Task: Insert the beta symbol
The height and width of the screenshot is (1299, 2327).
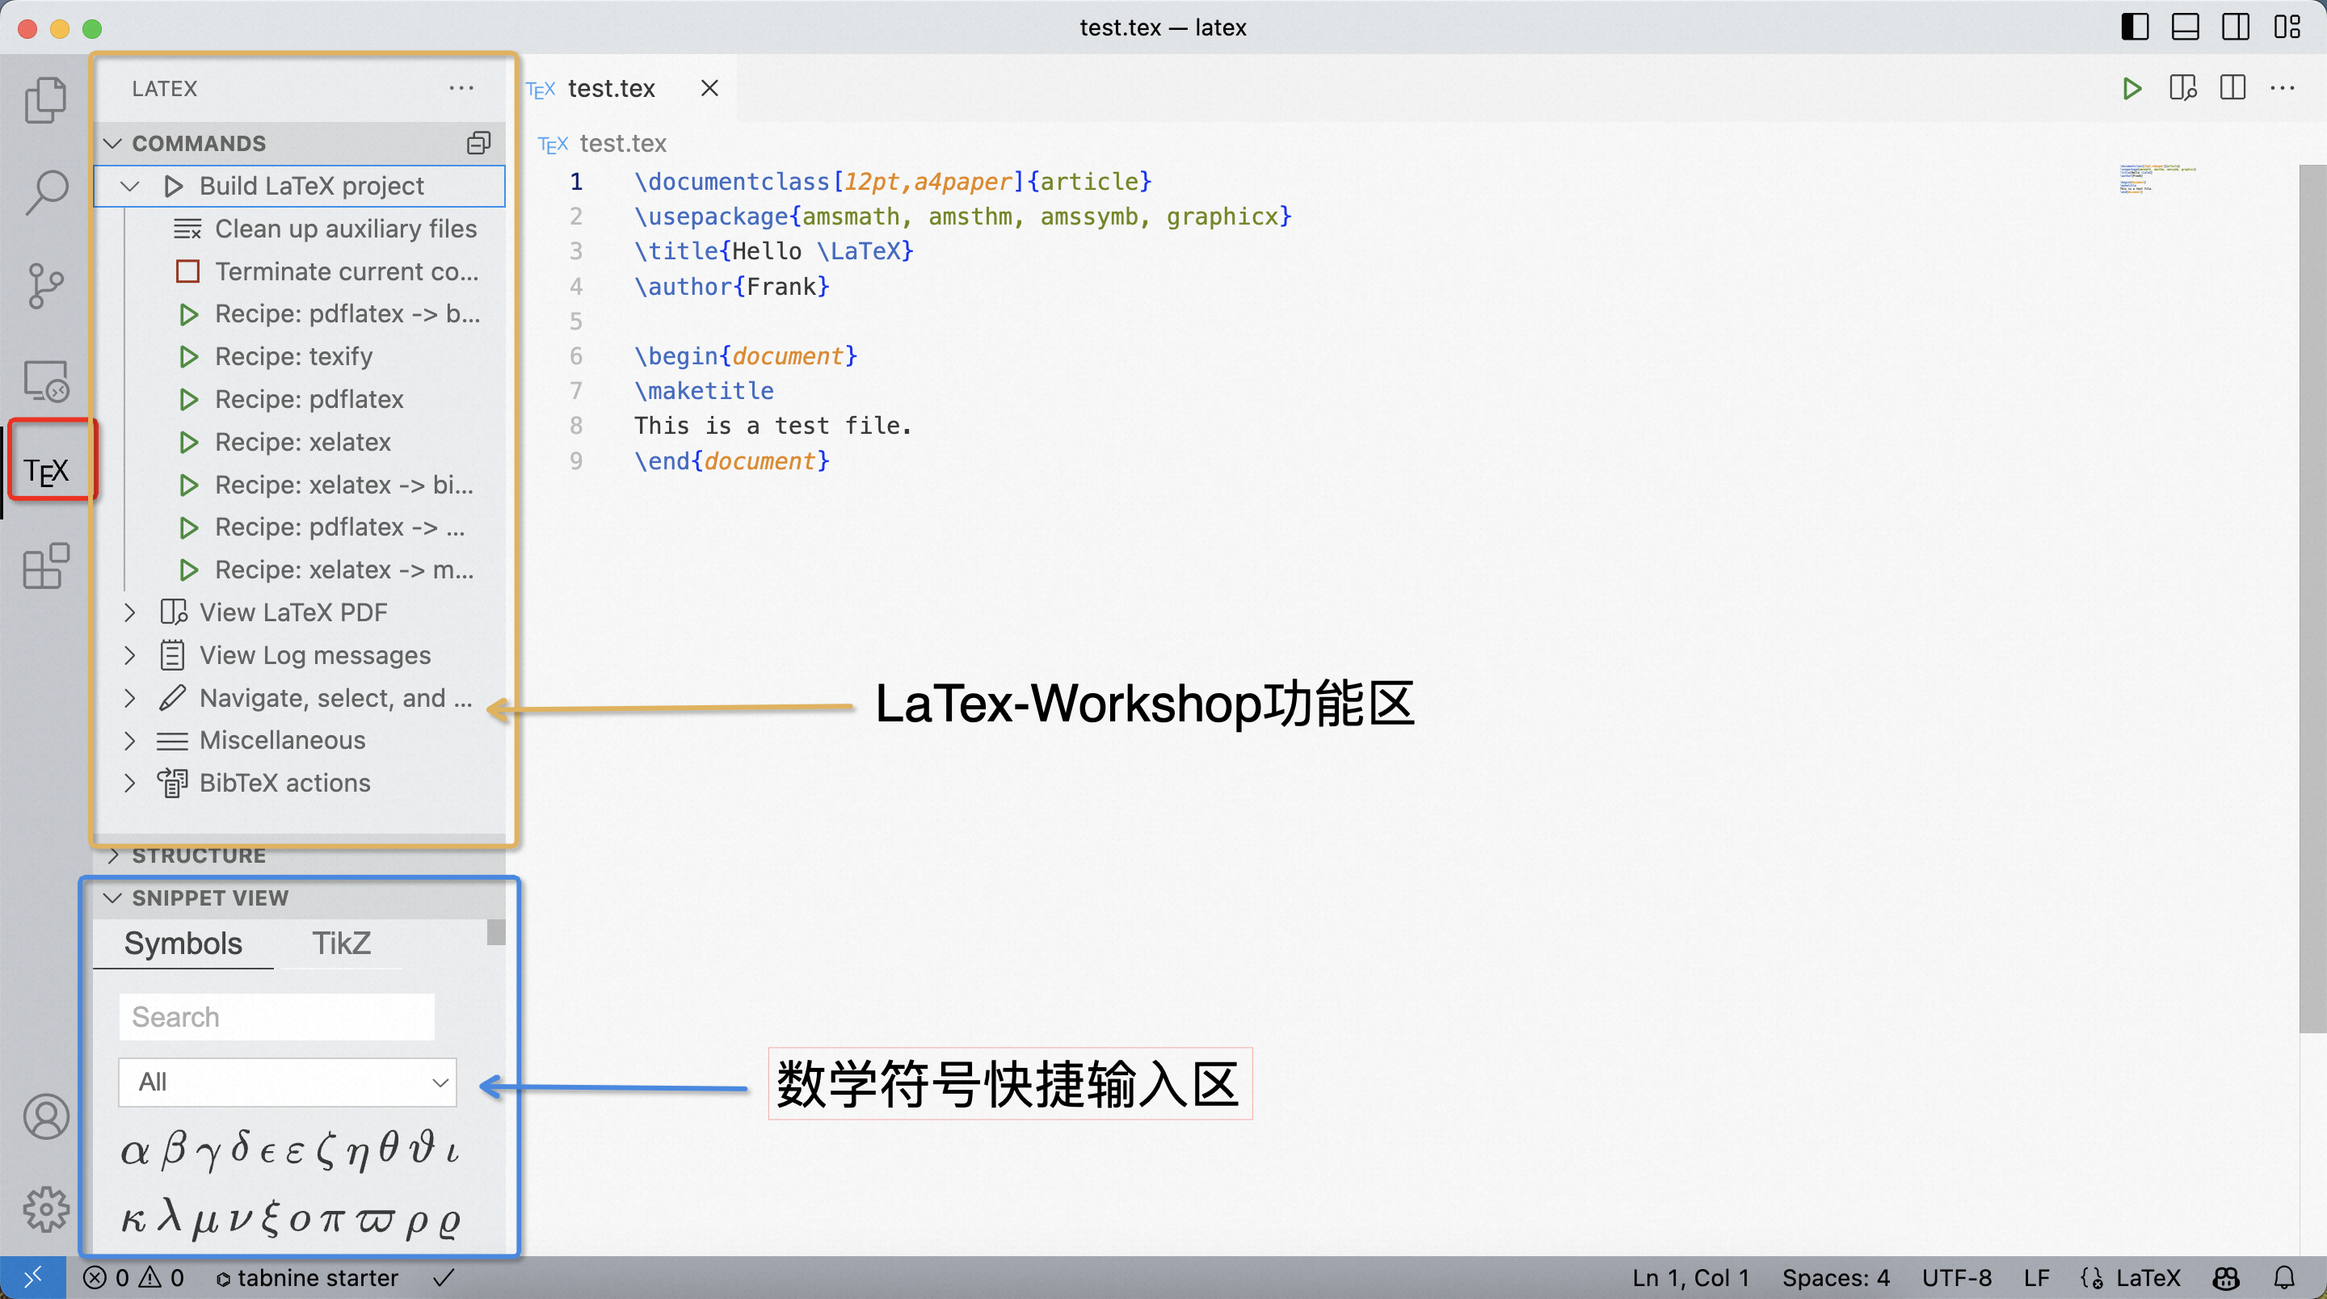Action: 173,1150
